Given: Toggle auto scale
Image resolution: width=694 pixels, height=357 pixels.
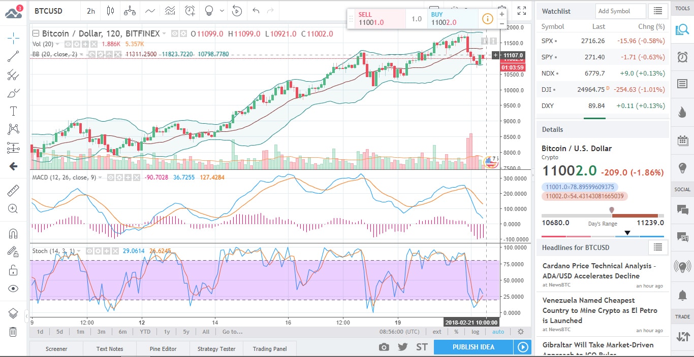Looking at the screenshot, I should [498, 332].
